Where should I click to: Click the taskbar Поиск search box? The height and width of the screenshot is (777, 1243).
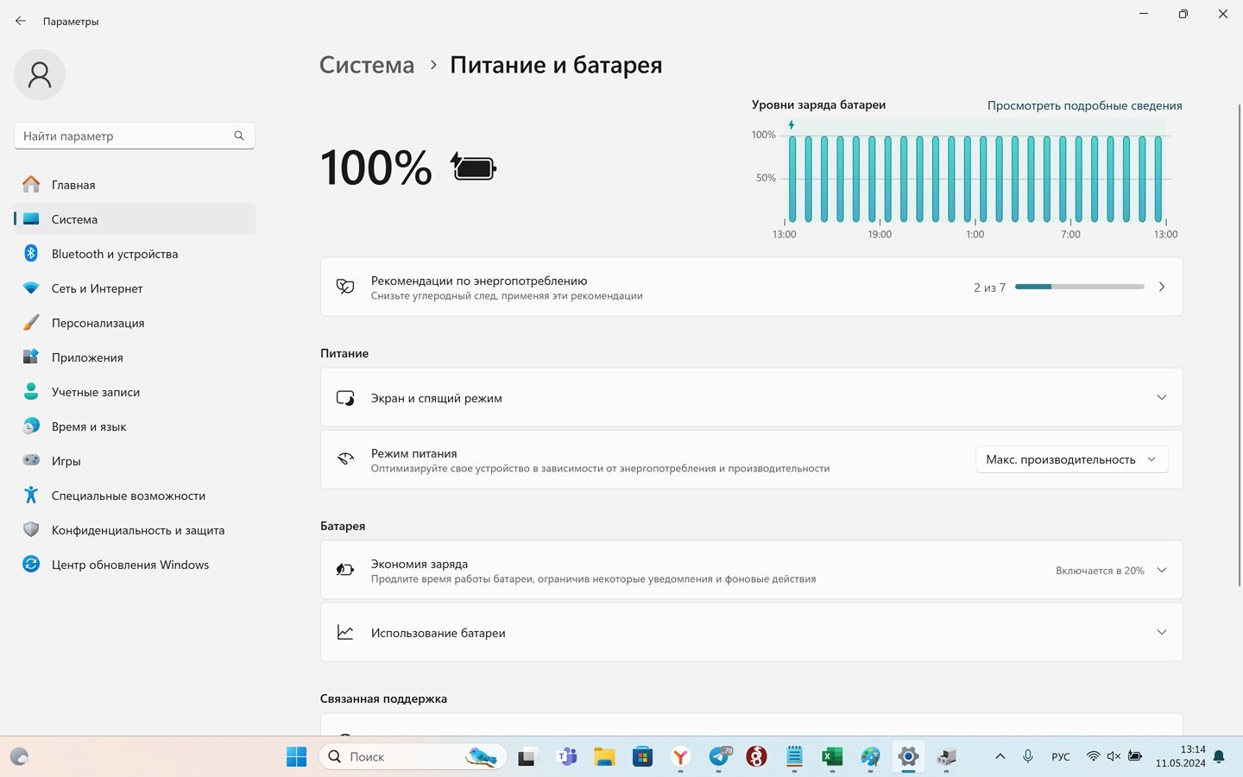[x=413, y=757]
